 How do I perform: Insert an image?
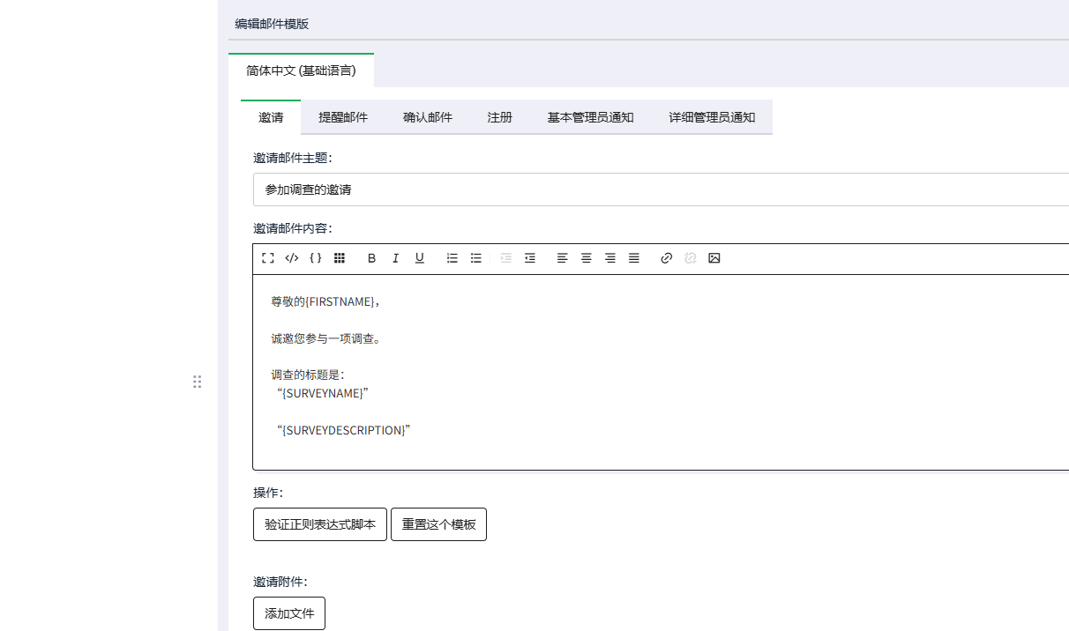714,258
